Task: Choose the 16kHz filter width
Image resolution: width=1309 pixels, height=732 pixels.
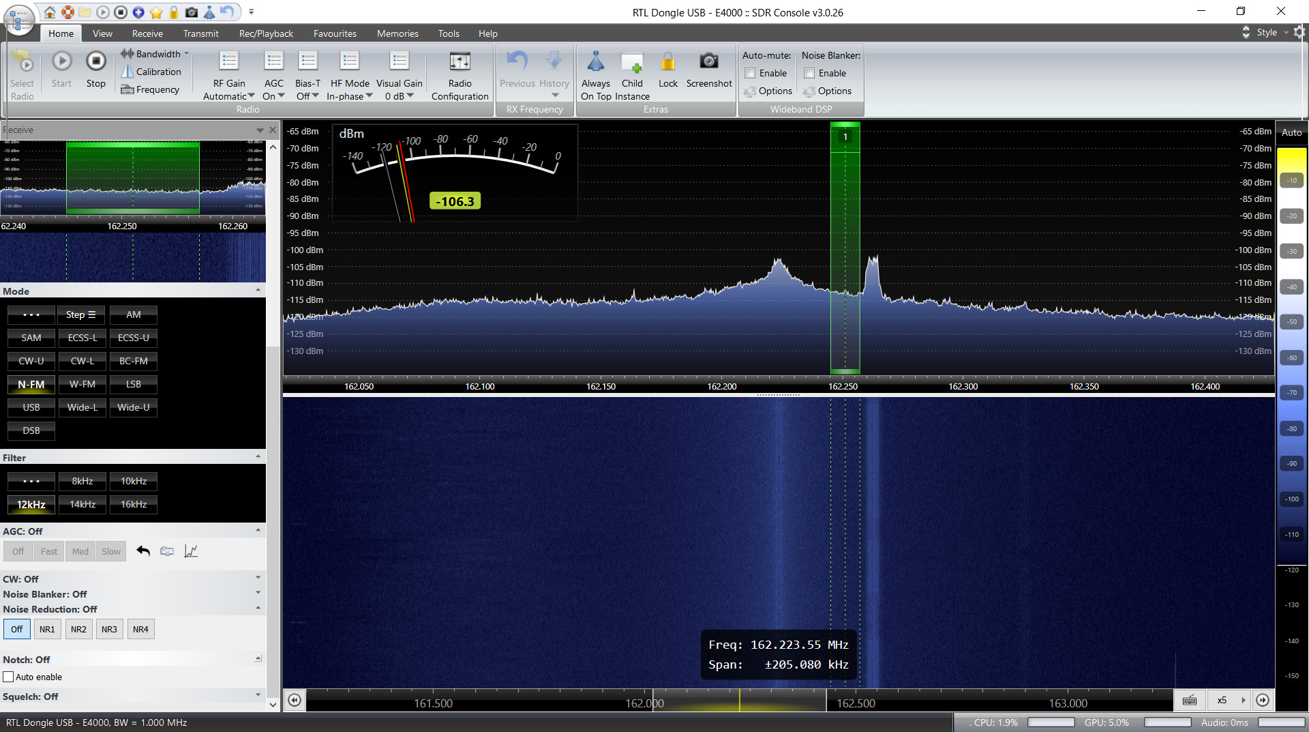Action: pos(134,504)
